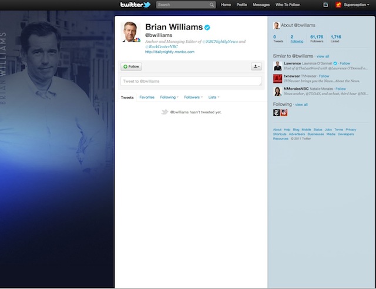Click in the search field
Image resolution: width=376 pixels, height=289 pixels.
click(186, 5)
